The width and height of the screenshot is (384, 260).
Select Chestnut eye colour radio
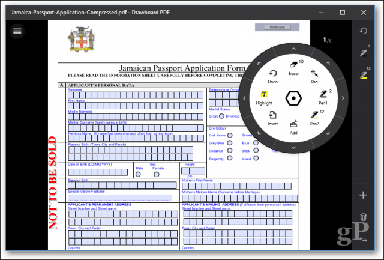click(x=230, y=150)
